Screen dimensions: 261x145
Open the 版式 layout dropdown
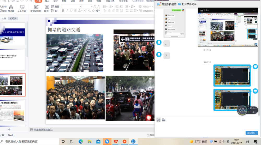tap(47, 11)
